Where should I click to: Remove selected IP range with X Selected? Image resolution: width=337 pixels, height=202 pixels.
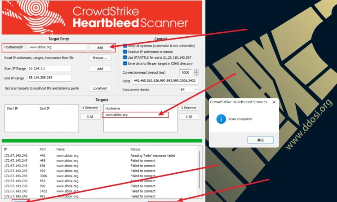[x=90, y=108]
